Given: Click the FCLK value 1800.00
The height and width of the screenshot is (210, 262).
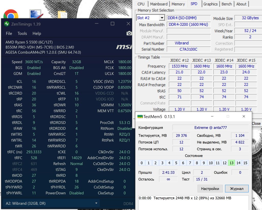Looking at the screenshot, I should [125, 68].
